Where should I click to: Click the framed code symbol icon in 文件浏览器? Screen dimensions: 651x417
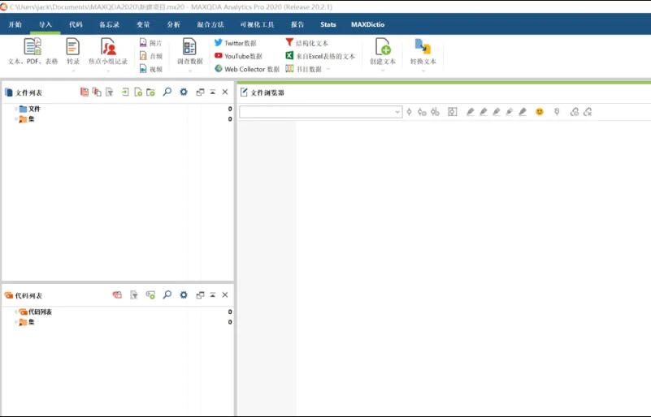[453, 112]
